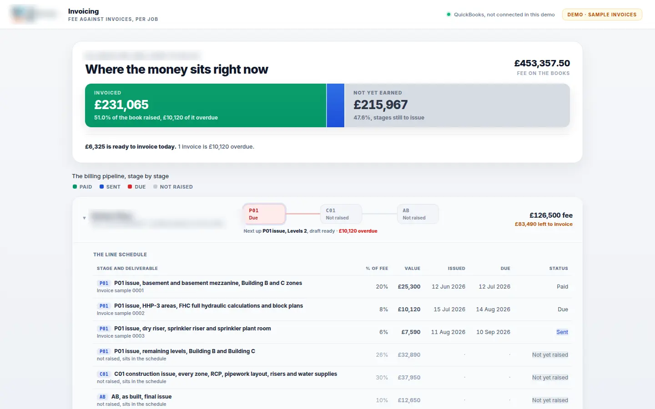655x409 pixels.
Task: Click the P01 tag on HHP-3 areas row
Action: click(x=104, y=306)
